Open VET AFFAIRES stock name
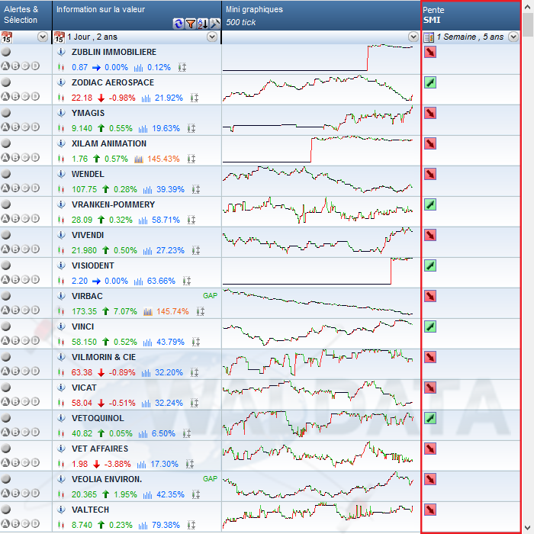534x534 pixels. pos(100,449)
